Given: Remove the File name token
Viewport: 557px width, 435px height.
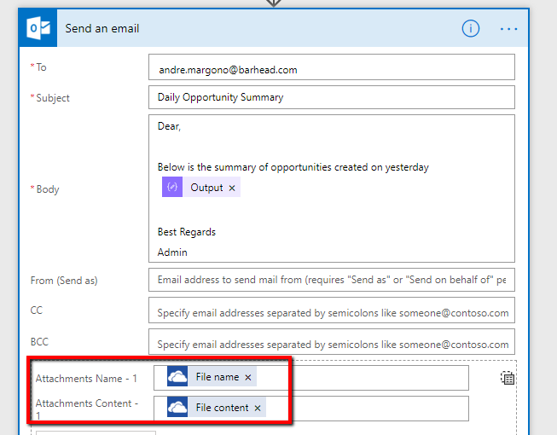Looking at the screenshot, I should 248,377.
